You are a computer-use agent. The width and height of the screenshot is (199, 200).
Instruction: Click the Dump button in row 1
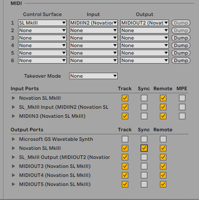click(x=181, y=23)
